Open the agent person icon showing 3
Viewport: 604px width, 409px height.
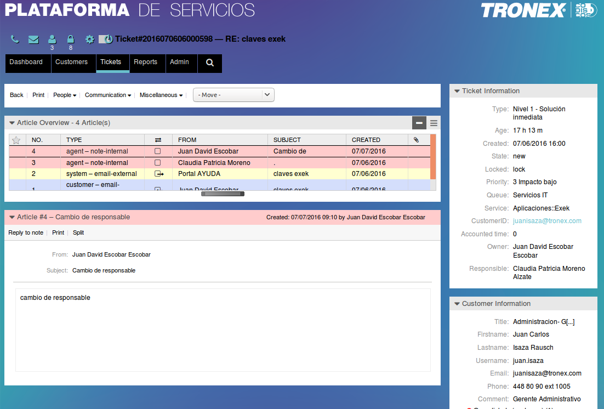pos(52,39)
